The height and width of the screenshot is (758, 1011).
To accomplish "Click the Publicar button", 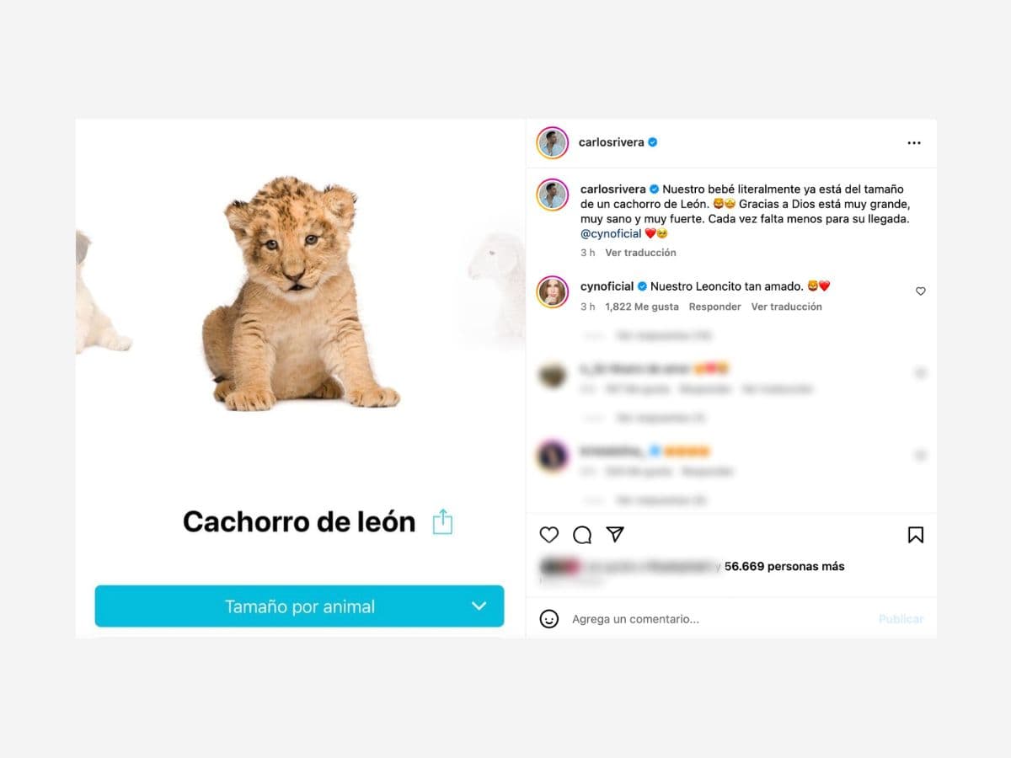I will [x=901, y=619].
